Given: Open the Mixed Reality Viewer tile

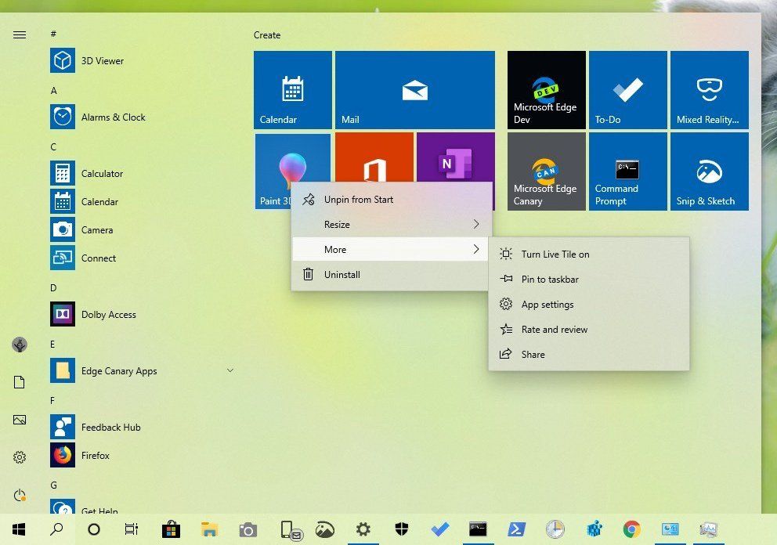Looking at the screenshot, I should [x=709, y=89].
